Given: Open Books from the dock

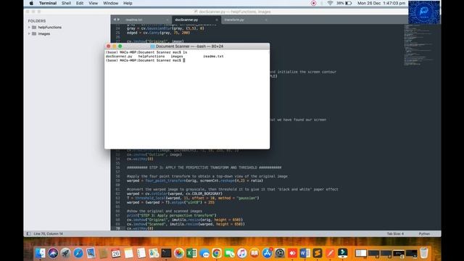Looking at the screenshot, I should click(254, 253).
